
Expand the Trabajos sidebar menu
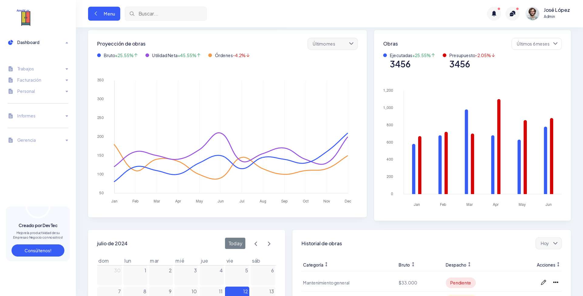click(38, 69)
